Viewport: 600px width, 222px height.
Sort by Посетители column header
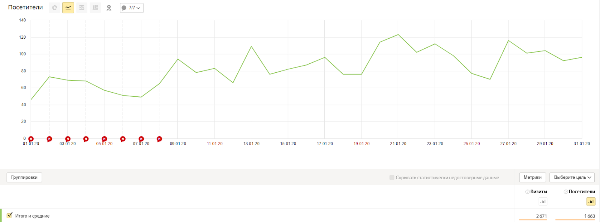[582, 192]
